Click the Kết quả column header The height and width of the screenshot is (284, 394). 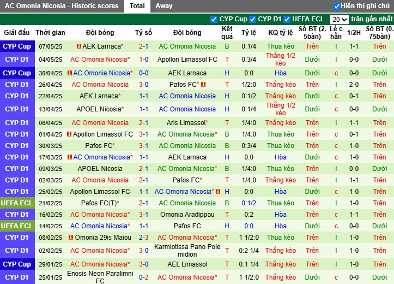(x=227, y=33)
